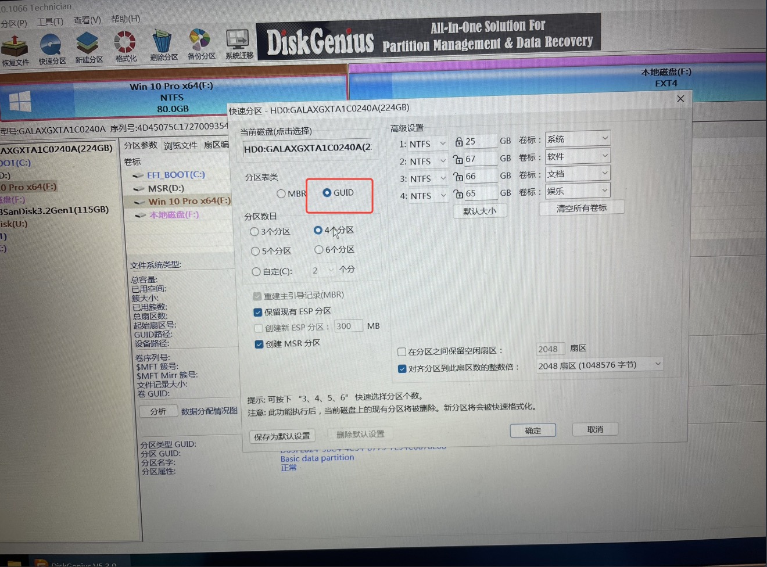
Task: Open the 工具(T) menu
Action: click(x=49, y=19)
